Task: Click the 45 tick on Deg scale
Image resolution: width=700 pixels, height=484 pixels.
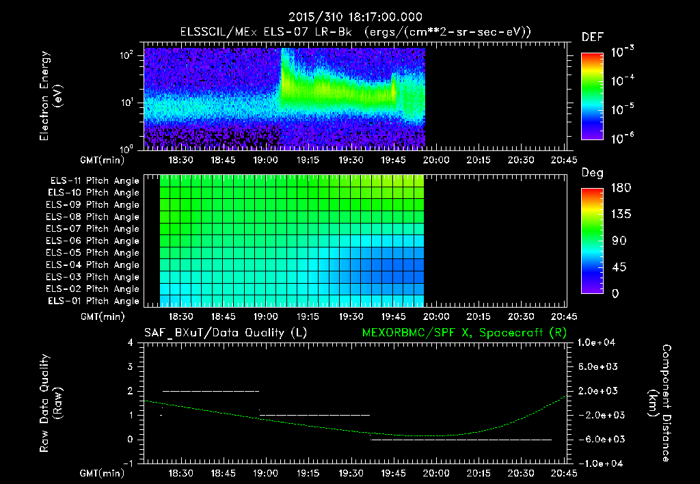Action: pyautogui.click(x=619, y=267)
